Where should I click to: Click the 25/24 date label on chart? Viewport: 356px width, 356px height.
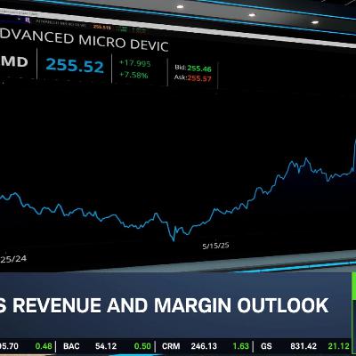pos(13,259)
